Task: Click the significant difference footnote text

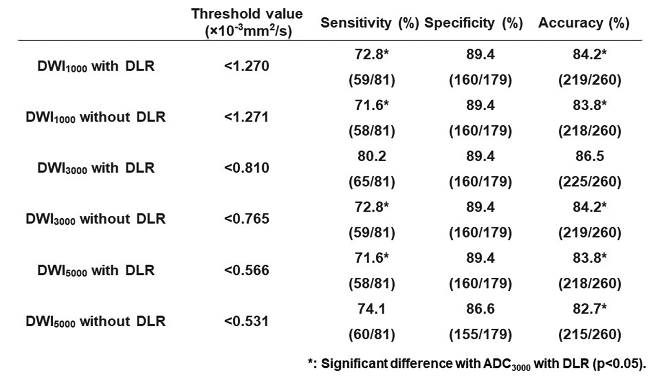Action: point(477,364)
